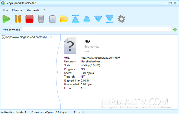Open download folder with yellow folder icon
The image size is (179, 114).
click(64, 19)
